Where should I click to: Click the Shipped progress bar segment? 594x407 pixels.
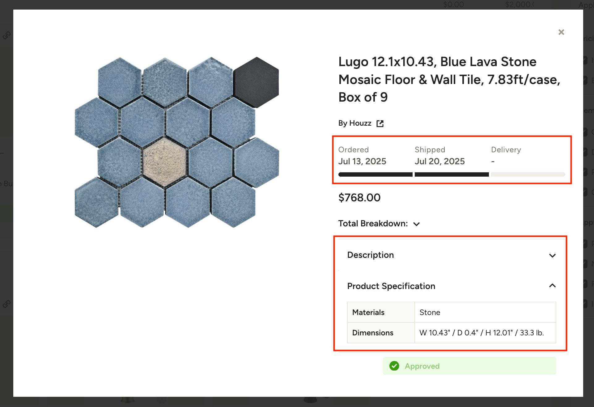452,174
